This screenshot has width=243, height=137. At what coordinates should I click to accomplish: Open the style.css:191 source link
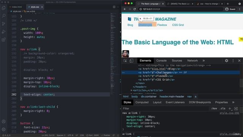(x=229, y=113)
